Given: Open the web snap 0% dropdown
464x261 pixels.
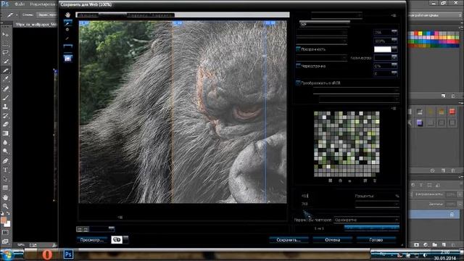Looking at the screenshot, I should 394,65.
